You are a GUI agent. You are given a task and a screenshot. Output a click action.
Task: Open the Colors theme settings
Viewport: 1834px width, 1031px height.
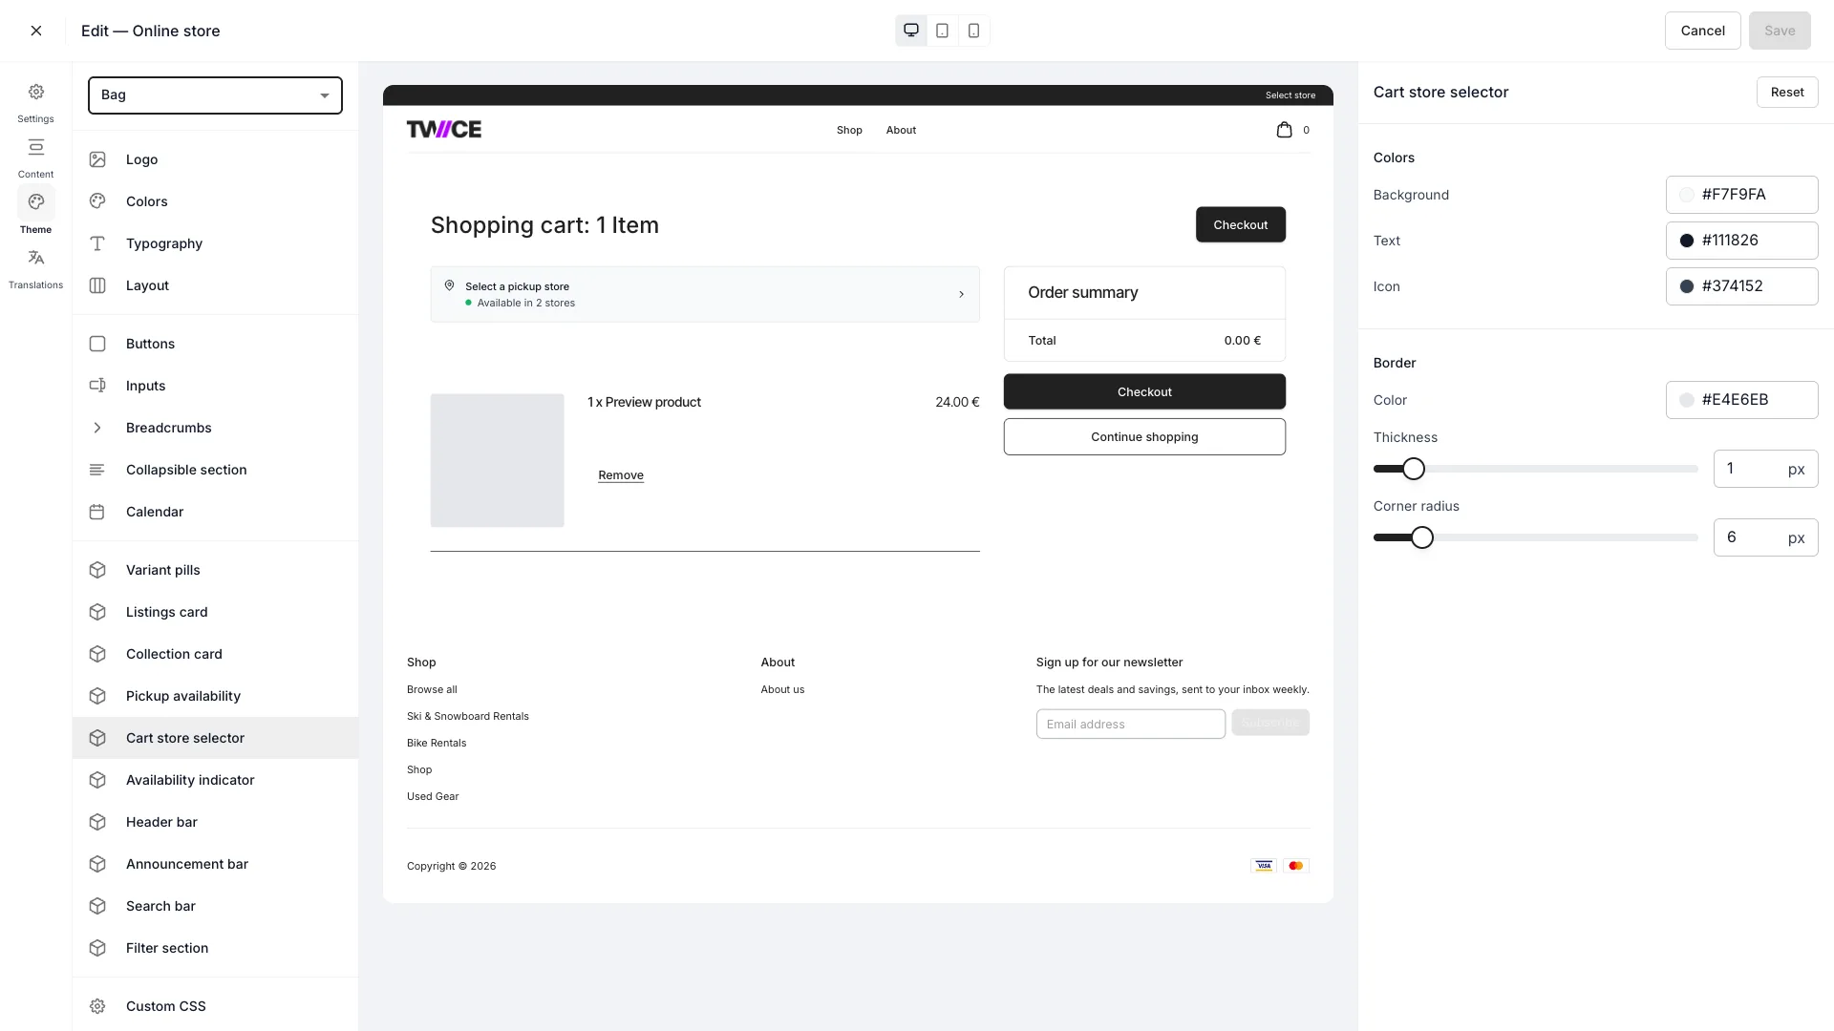(215, 201)
